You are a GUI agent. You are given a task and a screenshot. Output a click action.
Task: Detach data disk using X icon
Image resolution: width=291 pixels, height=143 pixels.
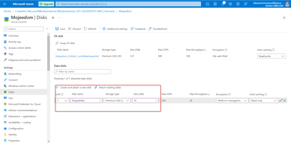284,100
